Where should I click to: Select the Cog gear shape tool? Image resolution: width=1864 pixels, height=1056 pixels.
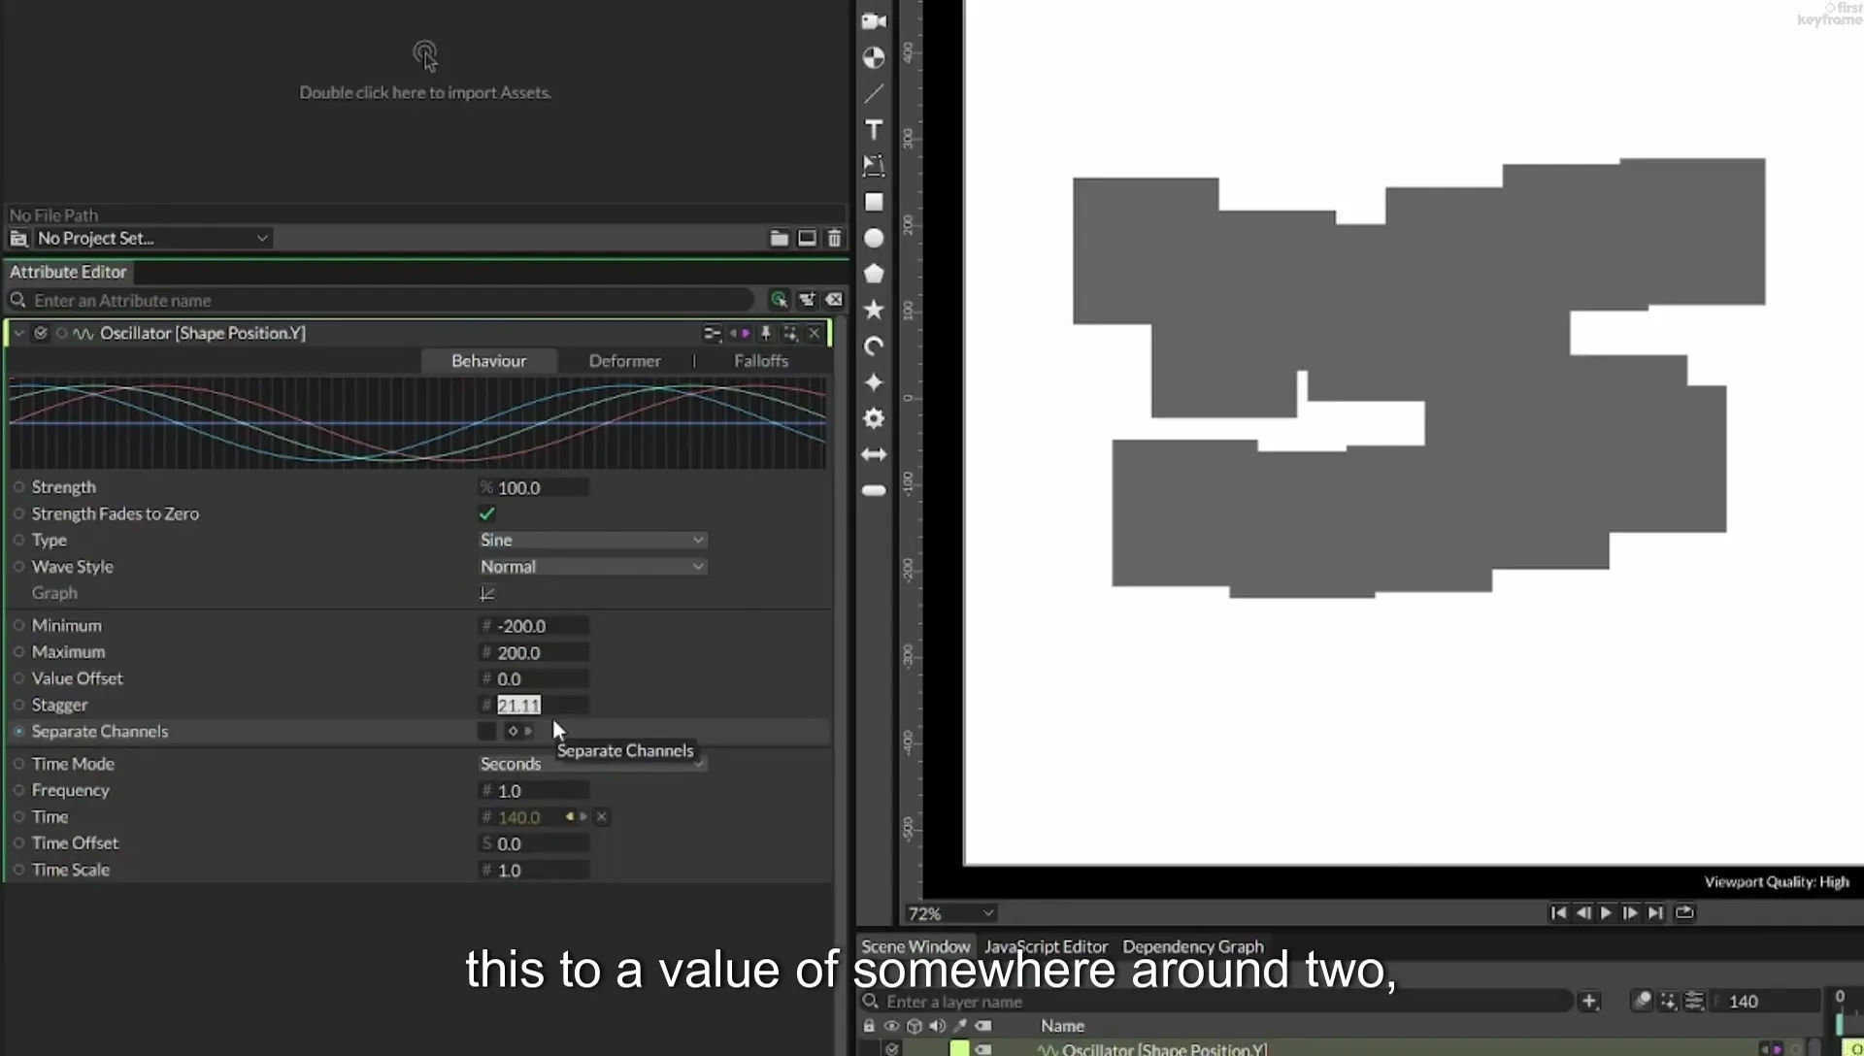click(874, 418)
